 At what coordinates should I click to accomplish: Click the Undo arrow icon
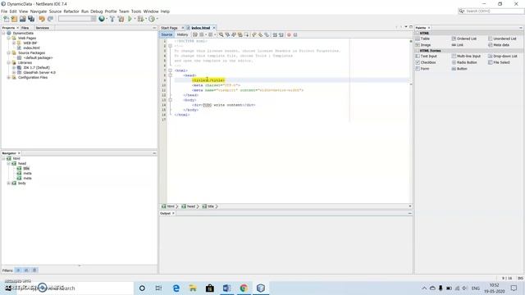[x=42, y=19]
